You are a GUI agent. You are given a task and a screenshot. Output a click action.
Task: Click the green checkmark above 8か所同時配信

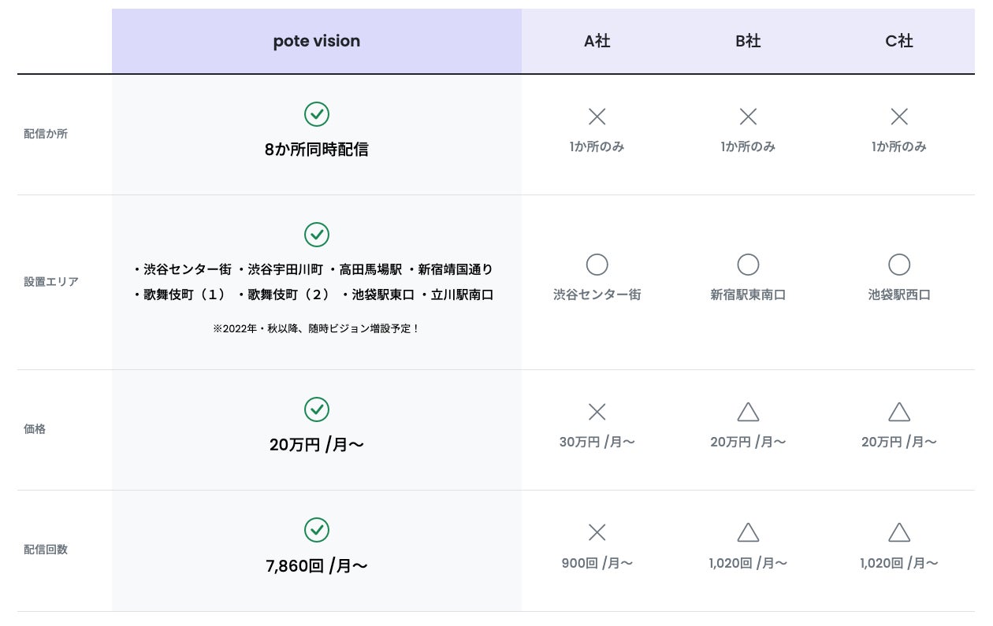(x=316, y=115)
